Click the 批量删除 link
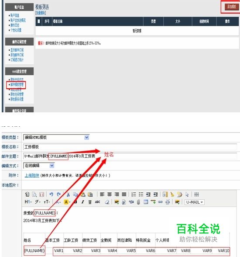240x257 pixels. (x=41, y=13)
